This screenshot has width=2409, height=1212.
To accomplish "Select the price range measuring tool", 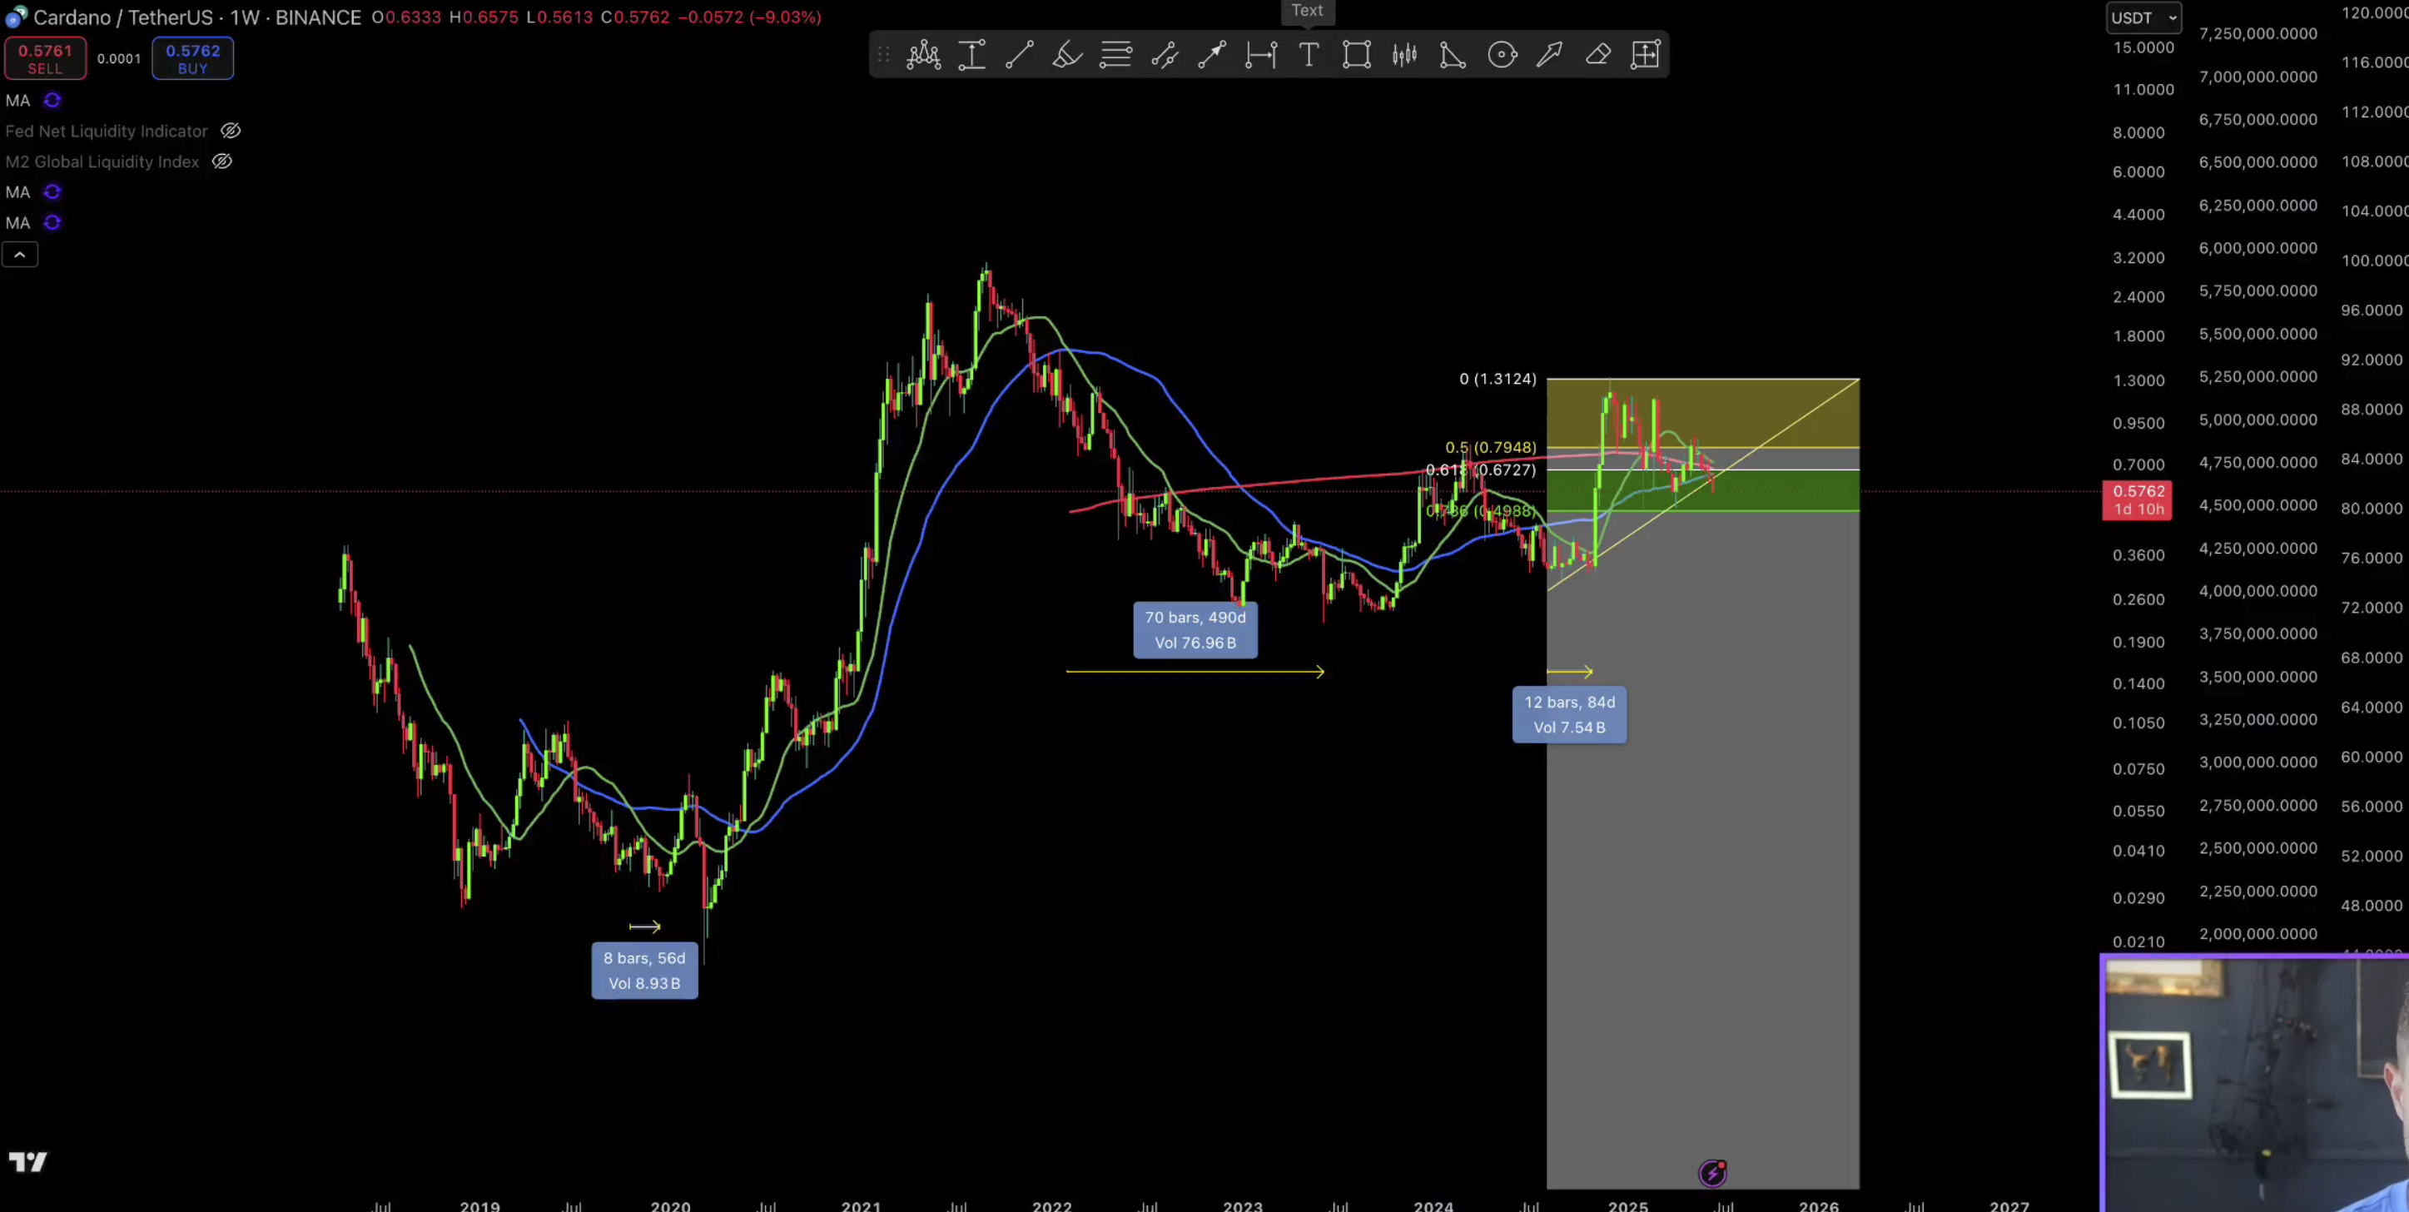I will 971,55.
